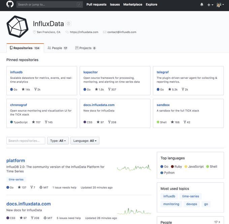
Task: Click the 208 forks in docs.influxdata.com list row
Action: 35,218
